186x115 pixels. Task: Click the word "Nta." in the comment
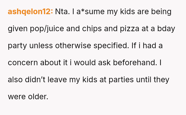tap(63, 12)
